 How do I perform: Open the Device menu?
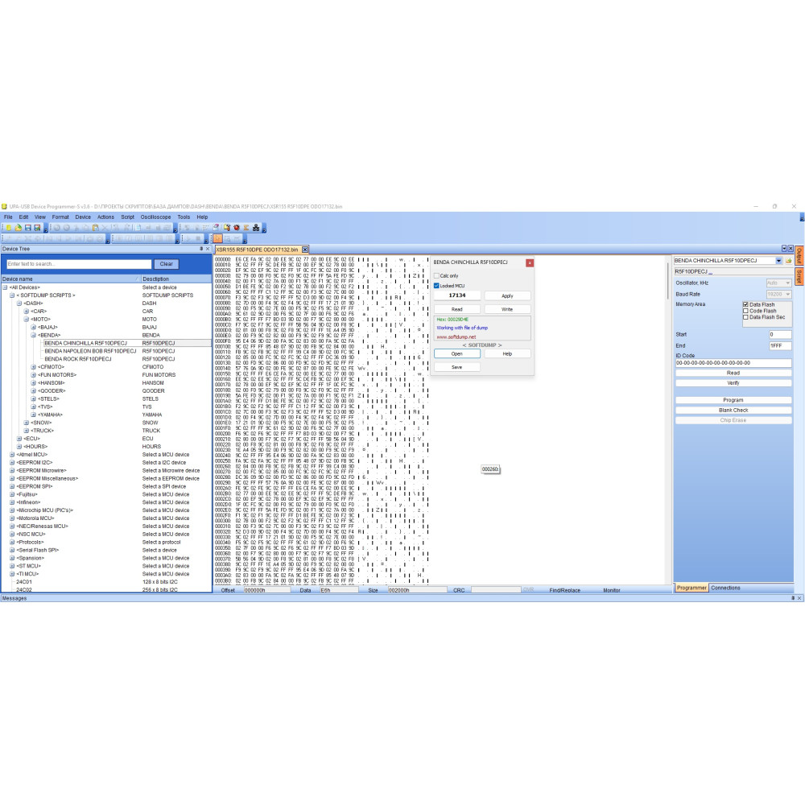click(83, 217)
